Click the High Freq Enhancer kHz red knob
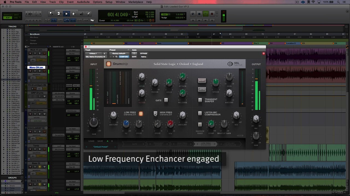 point(170,124)
